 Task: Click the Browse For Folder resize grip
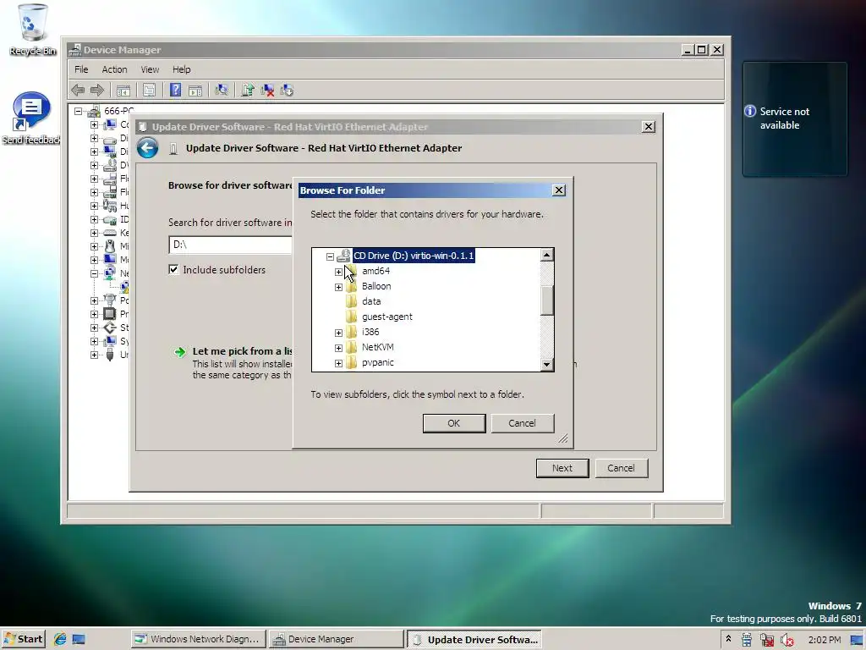click(562, 438)
